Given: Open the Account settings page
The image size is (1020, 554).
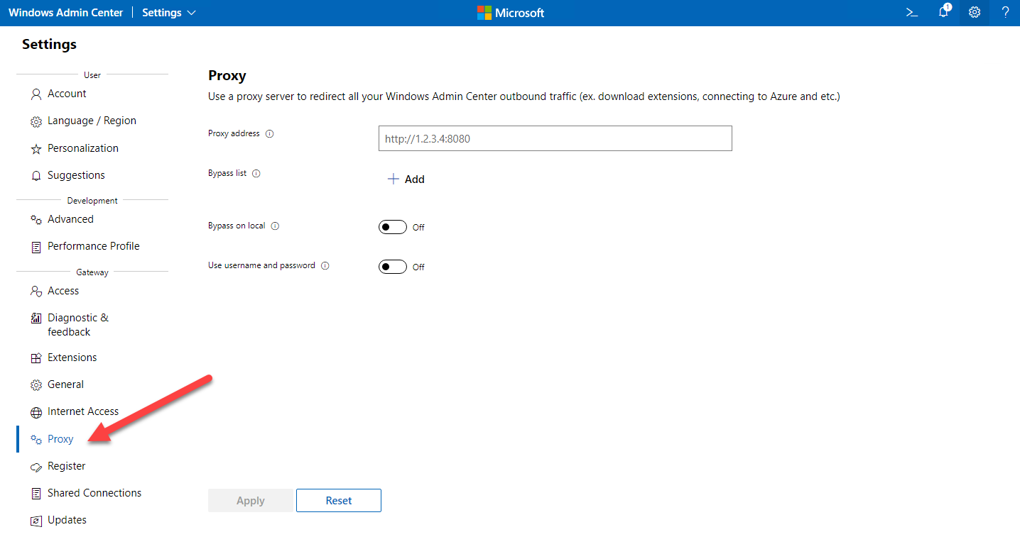Looking at the screenshot, I should pos(67,94).
